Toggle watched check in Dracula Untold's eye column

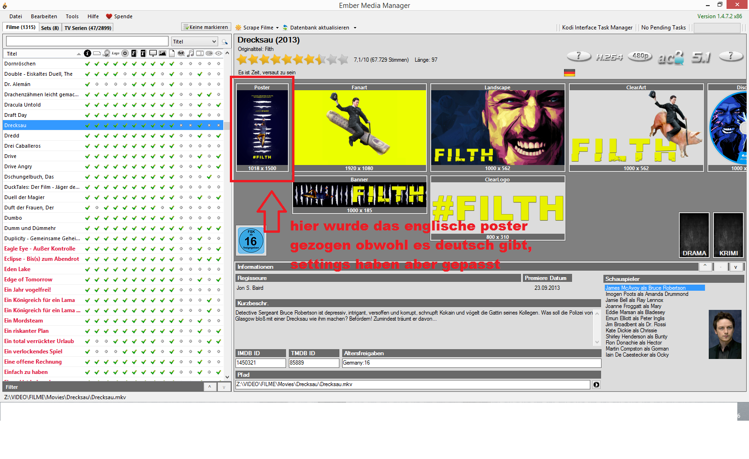pyautogui.click(x=219, y=105)
